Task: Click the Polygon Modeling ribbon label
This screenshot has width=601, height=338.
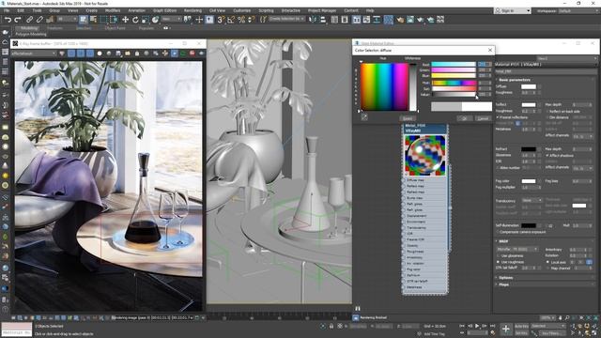Action: [x=31, y=34]
